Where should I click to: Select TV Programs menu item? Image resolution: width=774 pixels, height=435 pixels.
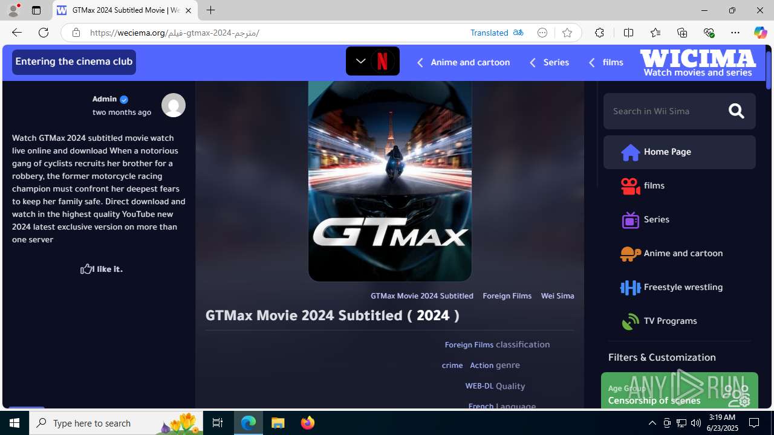tap(679, 321)
